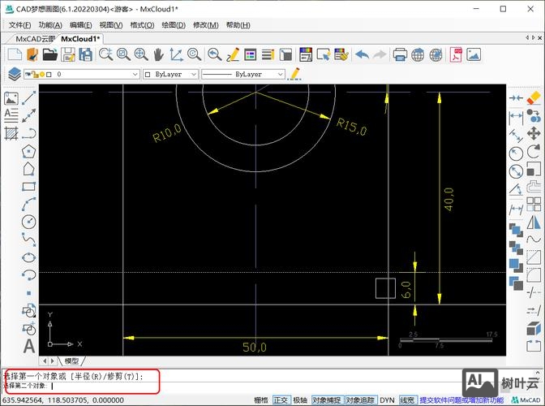
Task: Expand the ByLayer linetype dropdown
Action: pyautogui.click(x=243, y=74)
